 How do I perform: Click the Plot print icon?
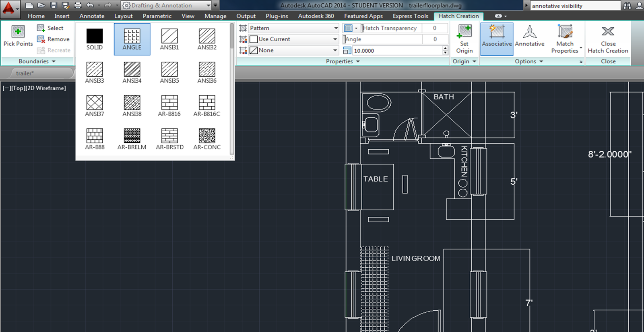78,5
